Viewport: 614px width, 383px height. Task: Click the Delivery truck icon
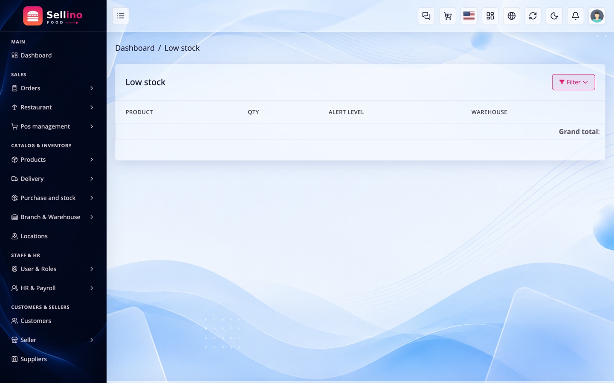14,179
